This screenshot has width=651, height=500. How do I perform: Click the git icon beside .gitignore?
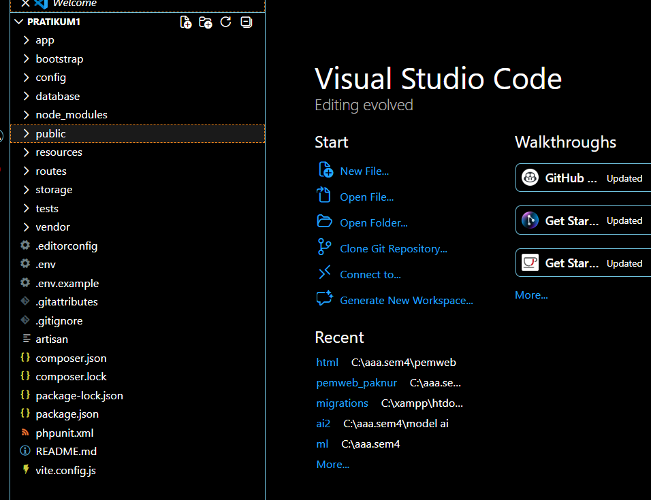click(25, 320)
